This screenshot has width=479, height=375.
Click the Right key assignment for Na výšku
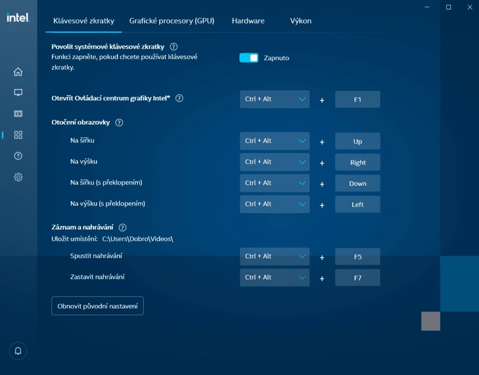click(x=357, y=162)
